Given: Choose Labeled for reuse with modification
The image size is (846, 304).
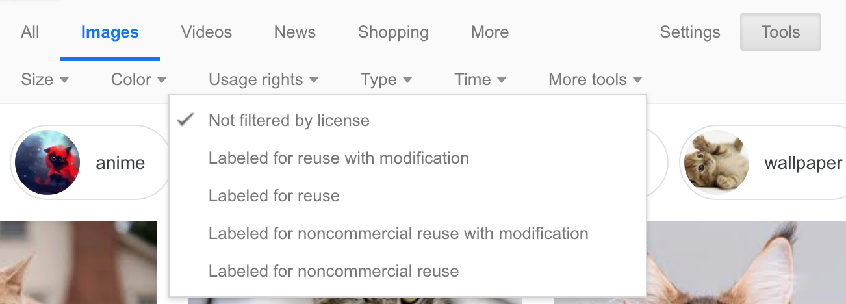Looking at the screenshot, I should (x=339, y=158).
